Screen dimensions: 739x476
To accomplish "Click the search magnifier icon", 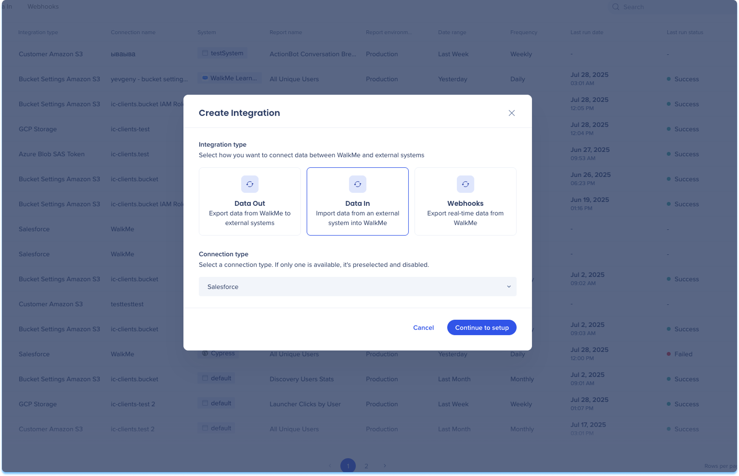I will [x=615, y=7].
